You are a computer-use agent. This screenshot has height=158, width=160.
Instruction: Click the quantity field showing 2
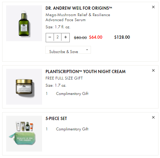(58, 37)
